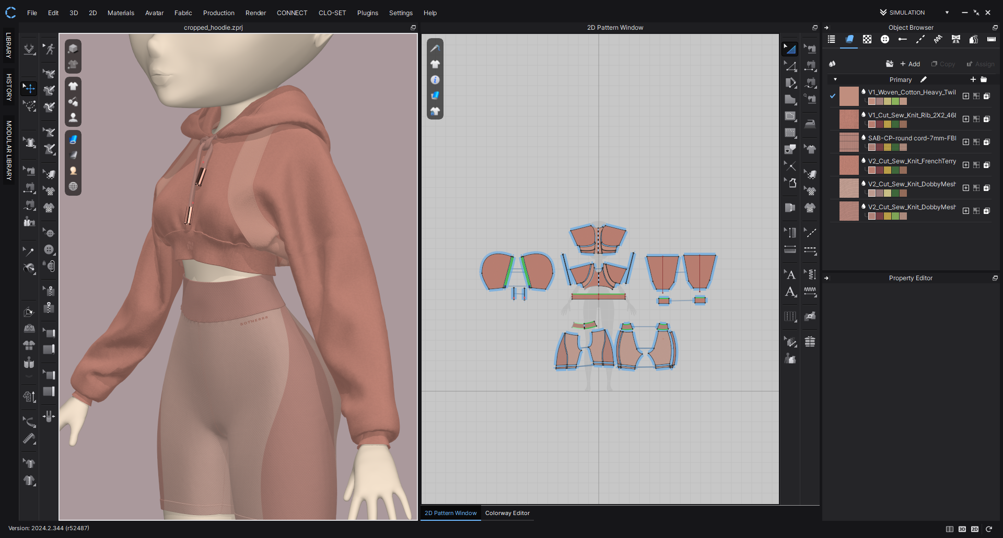The height and width of the screenshot is (538, 1003).
Task: Toggle garment display in 3D viewport toolbar
Action: [x=73, y=86]
